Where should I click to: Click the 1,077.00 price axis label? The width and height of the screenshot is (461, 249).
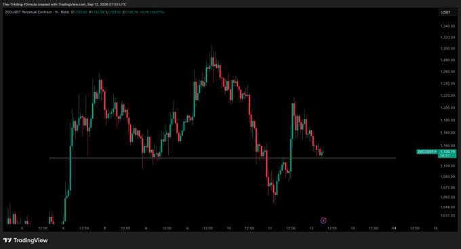[x=447, y=187]
